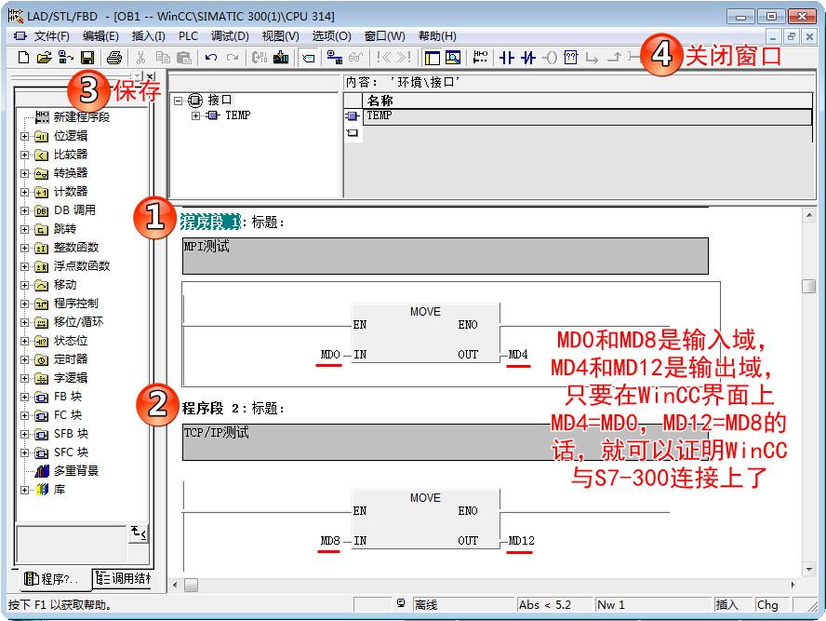Click the Open folder toolbar icon
The image size is (826, 621).
point(45,57)
